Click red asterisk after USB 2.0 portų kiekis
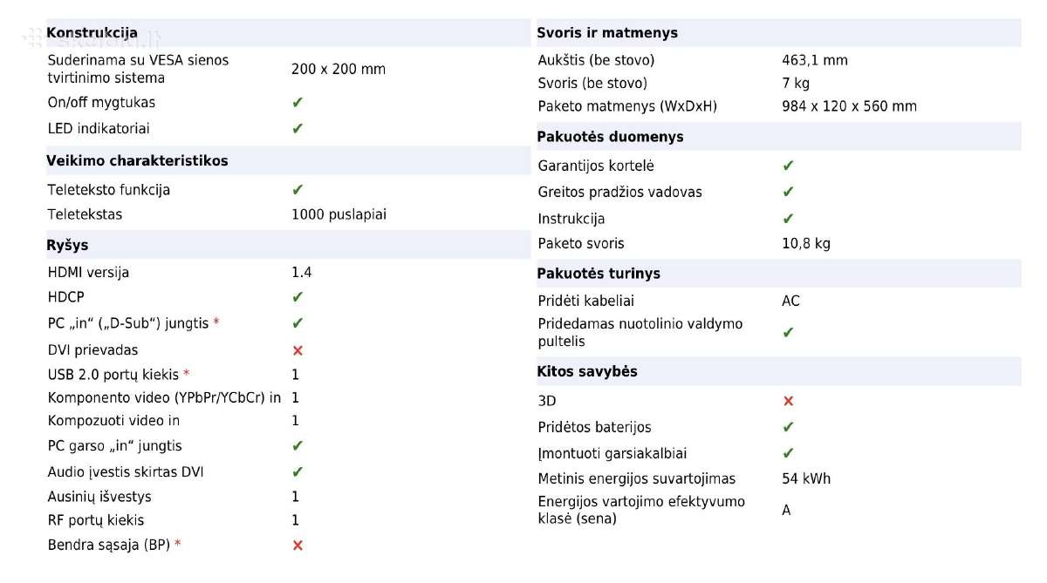This screenshot has width=1047, height=583. [186, 374]
